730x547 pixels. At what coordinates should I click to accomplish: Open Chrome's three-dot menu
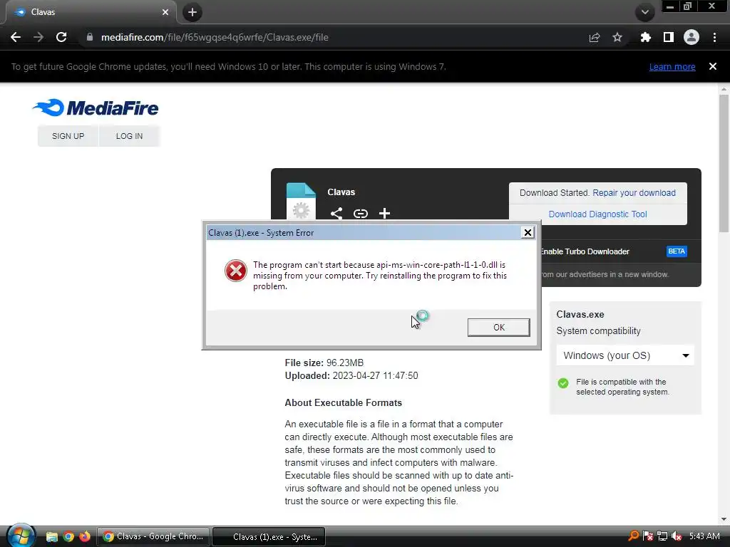[714, 37]
